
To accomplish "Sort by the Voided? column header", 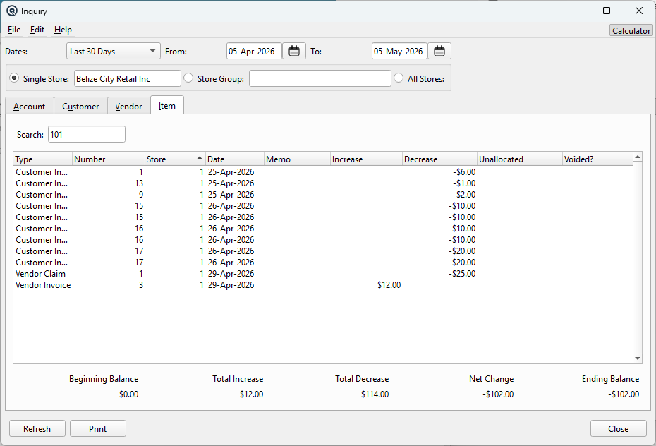I will pos(597,159).
